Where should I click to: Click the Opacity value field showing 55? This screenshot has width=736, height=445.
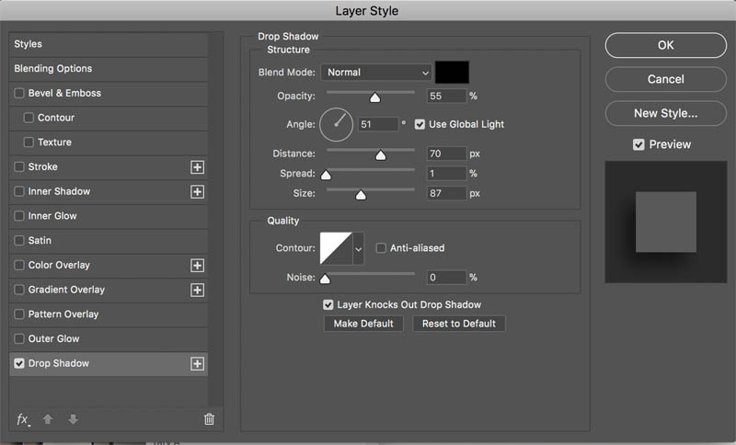coord(446,97)
